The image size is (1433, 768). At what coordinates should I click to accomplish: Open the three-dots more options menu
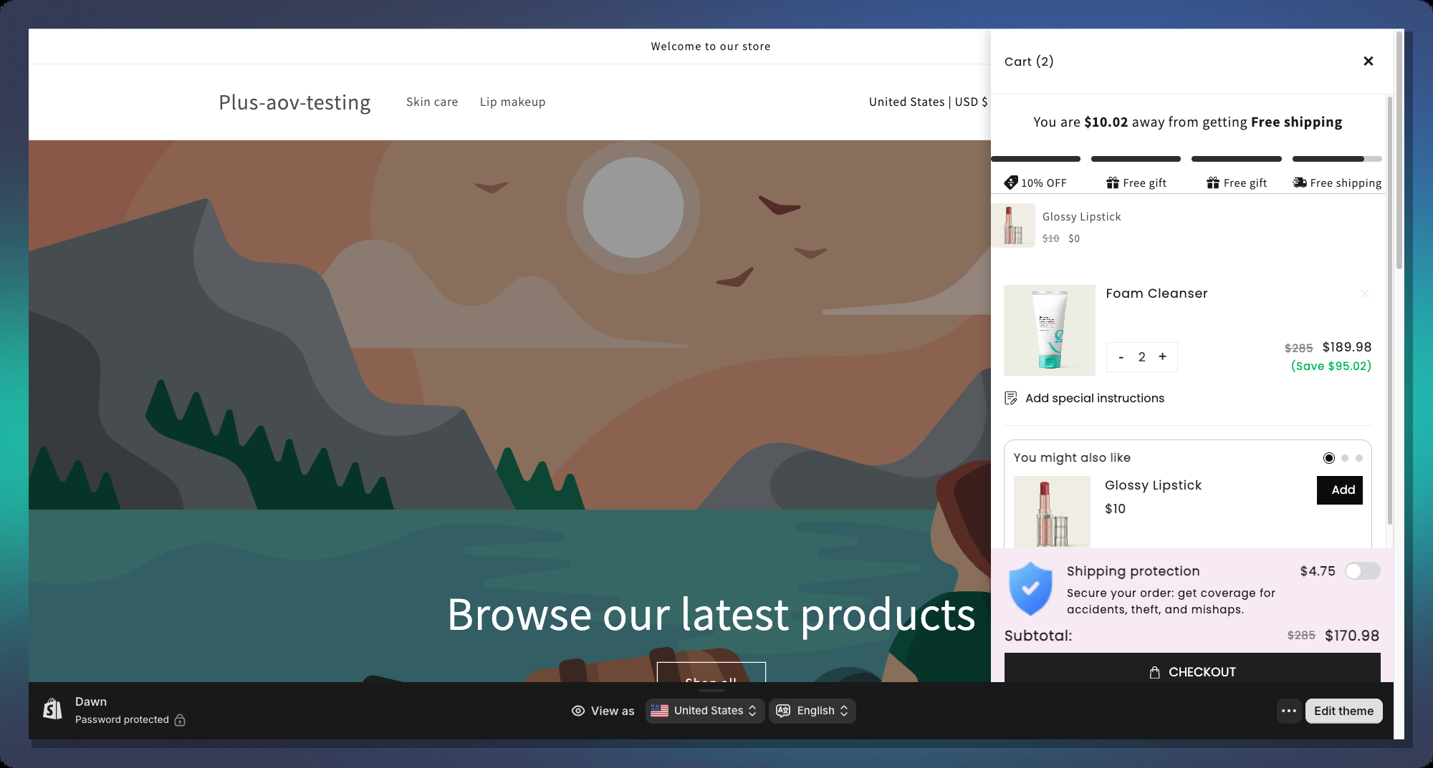click(1288, 711)
